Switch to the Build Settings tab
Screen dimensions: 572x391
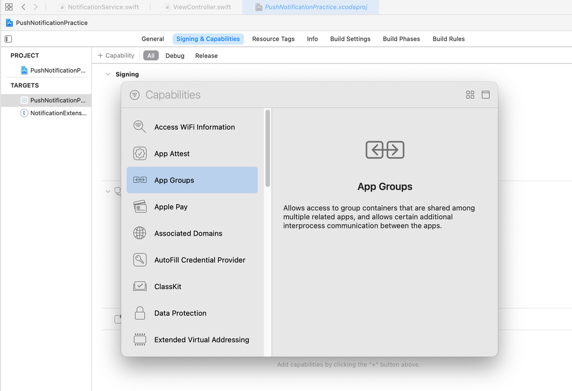pyautogui.click(x=350, y=39)
